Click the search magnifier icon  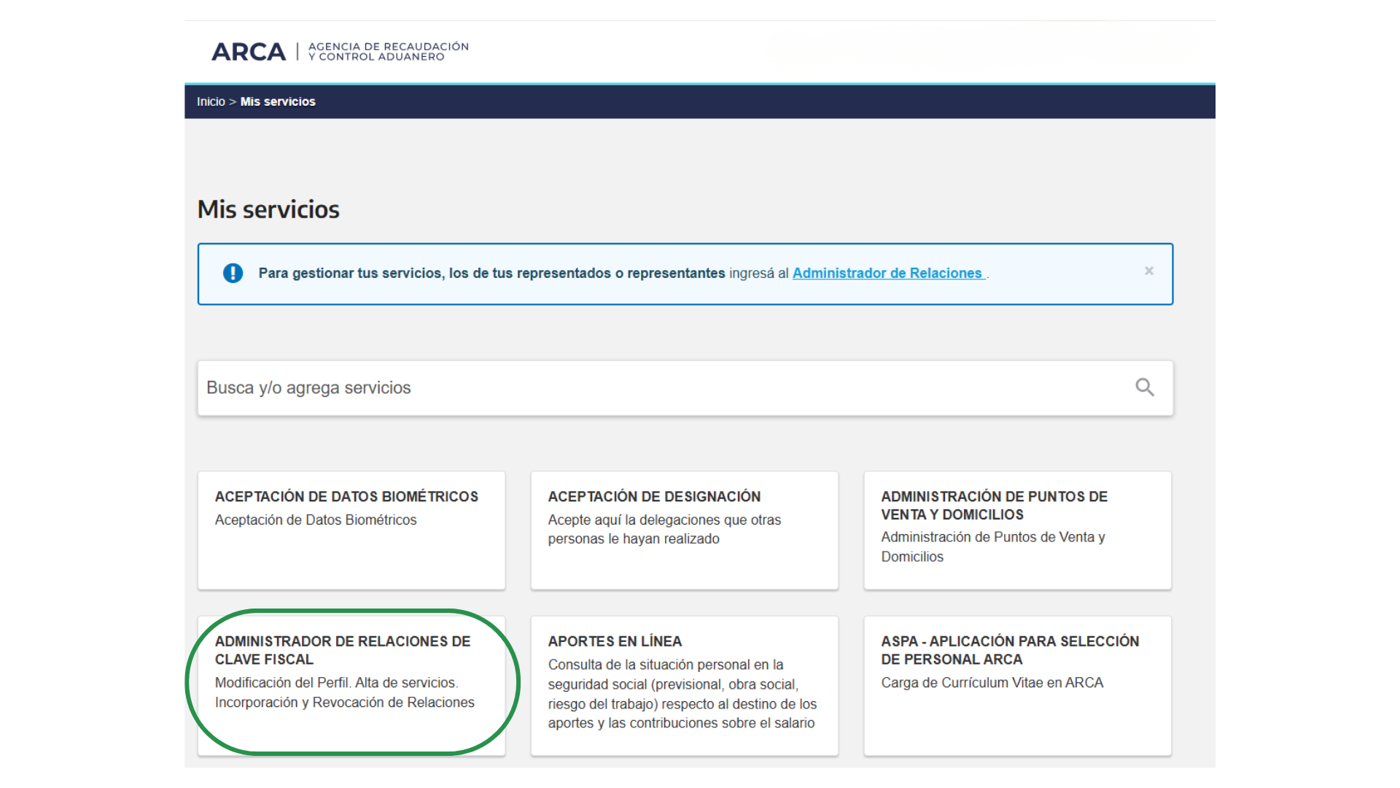pos(1144,387)
